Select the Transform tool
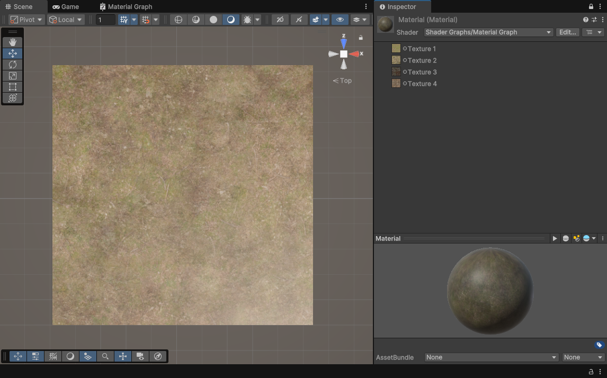This screenshot has height=378, width=607. (13, 98)
